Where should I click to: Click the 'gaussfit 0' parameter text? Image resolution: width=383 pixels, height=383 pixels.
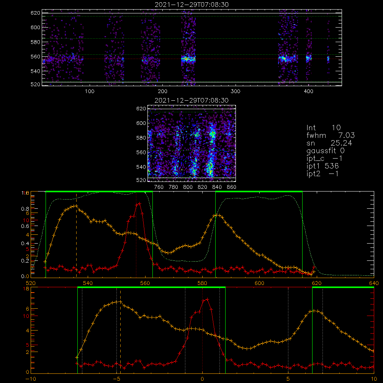325,151
